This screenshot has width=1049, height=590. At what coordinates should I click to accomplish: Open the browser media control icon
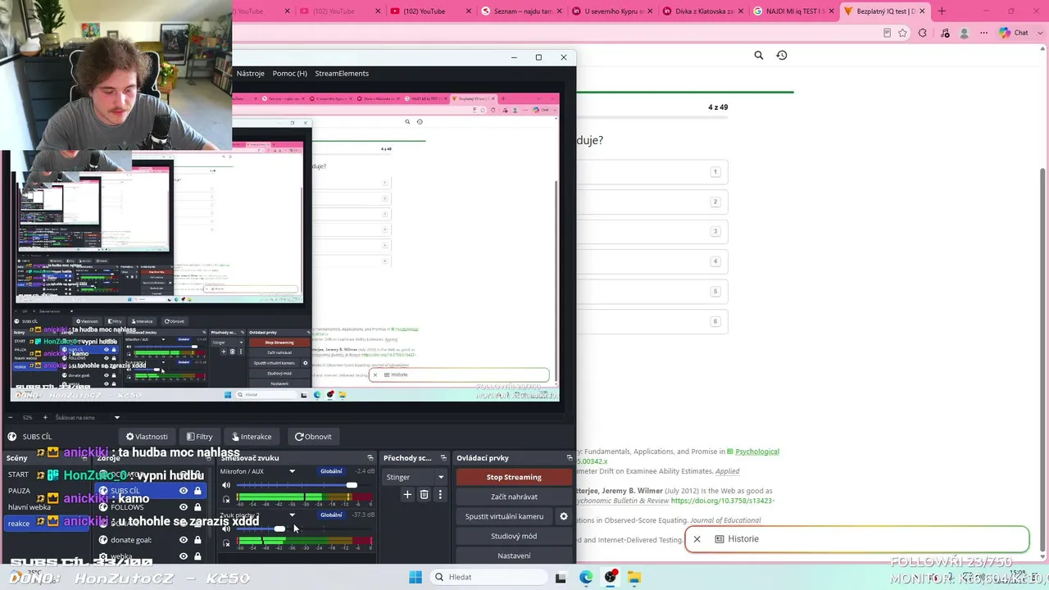tap(943, 33)
